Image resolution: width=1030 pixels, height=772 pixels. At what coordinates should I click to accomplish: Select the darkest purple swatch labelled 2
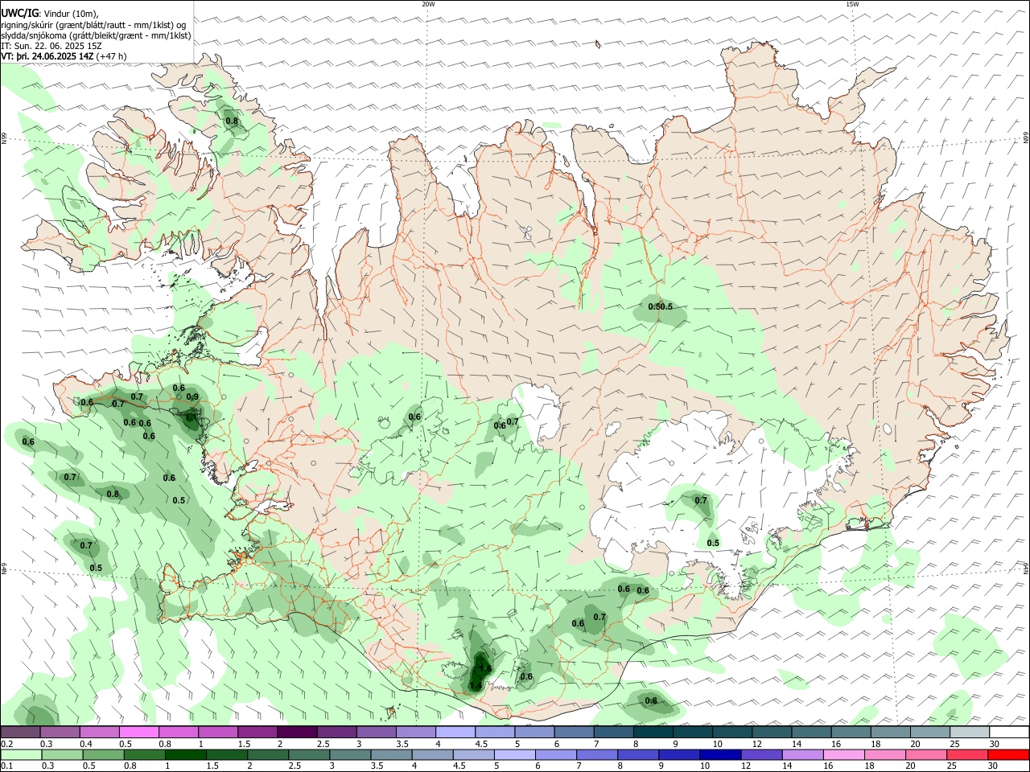click(x=296, y=733)
